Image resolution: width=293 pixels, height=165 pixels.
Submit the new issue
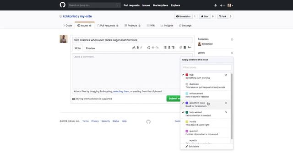click(x=174, y=99)
